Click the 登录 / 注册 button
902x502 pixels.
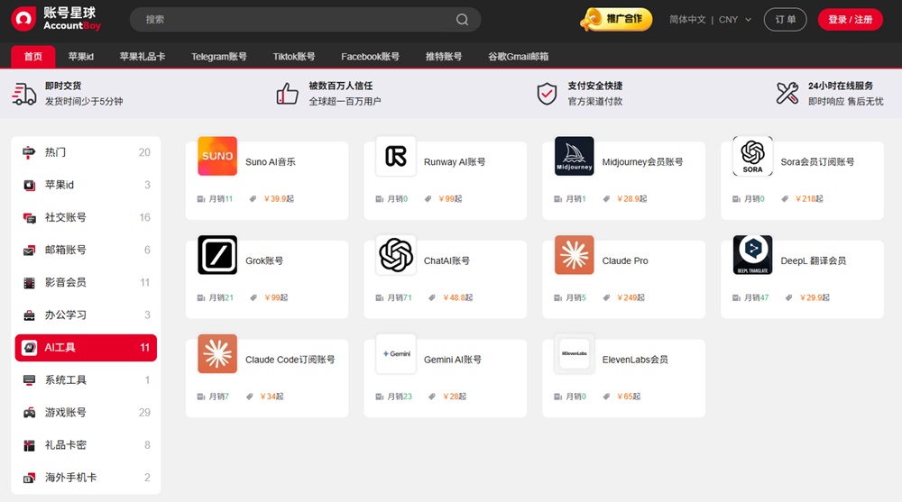(x=850, y=20)
